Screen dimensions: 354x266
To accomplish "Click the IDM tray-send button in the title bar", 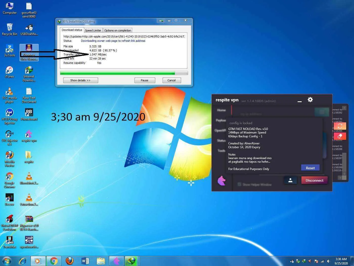I will (161, 21).
